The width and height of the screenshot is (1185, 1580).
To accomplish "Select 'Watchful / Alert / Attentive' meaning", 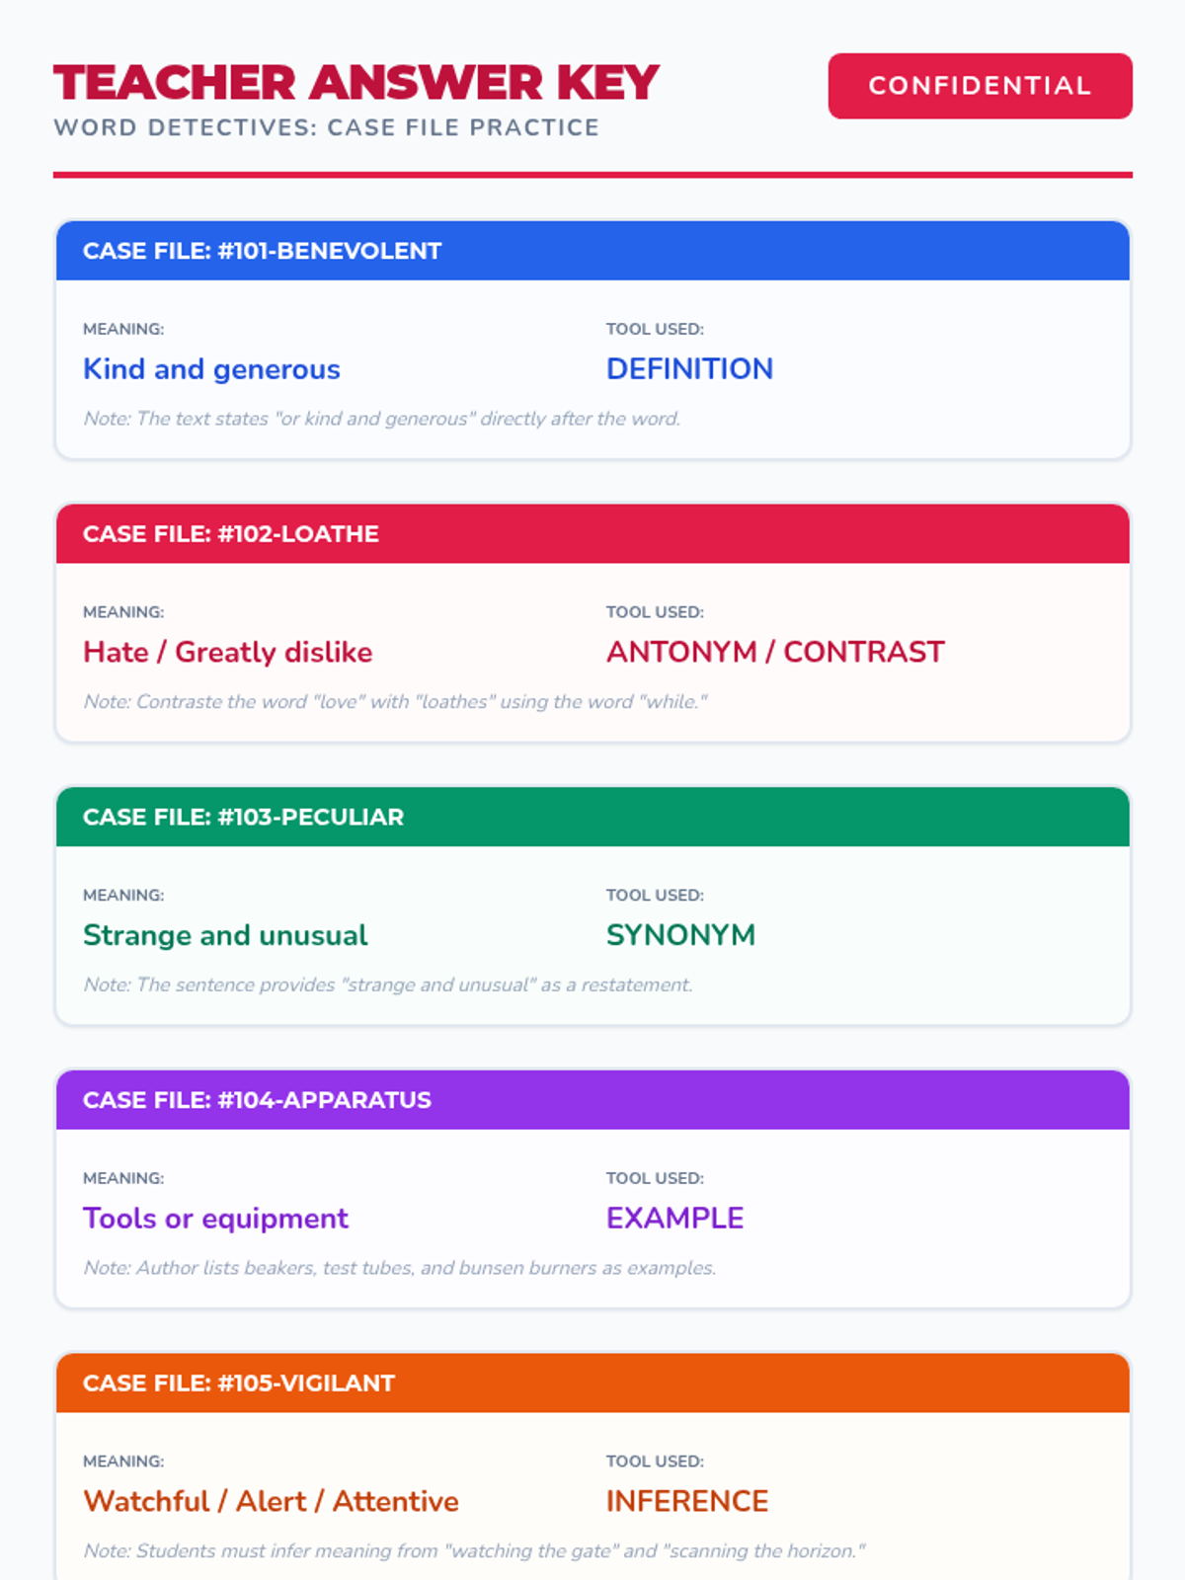I will [271, 1502].
